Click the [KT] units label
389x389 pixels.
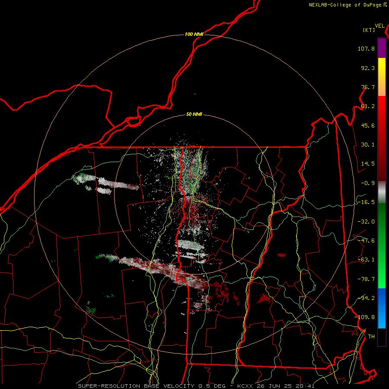click(x=369, y=30)
